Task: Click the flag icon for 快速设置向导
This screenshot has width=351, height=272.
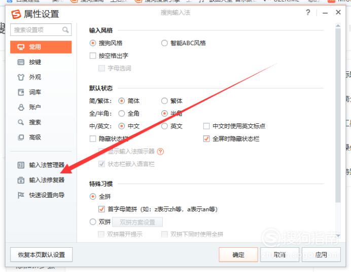Action: pyautogui.click(x=21, y=195)
